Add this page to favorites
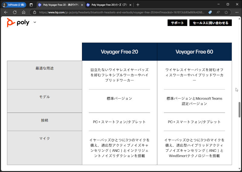 (226, 12)
